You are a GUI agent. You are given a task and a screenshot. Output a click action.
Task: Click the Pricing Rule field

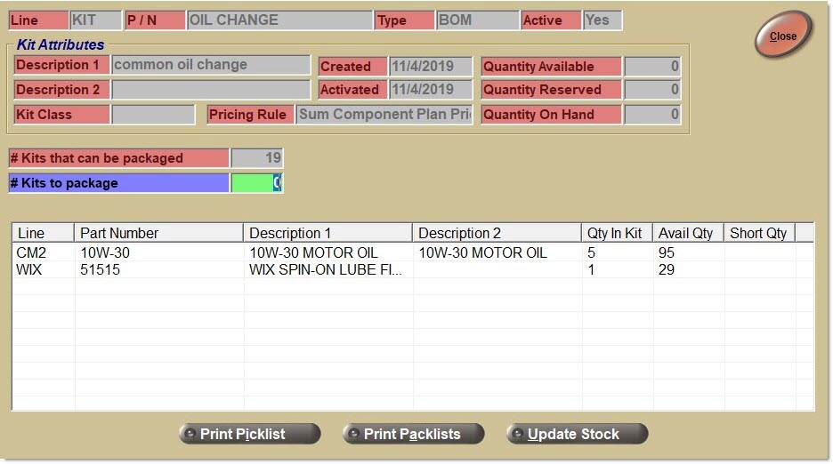tap(384, 115)
